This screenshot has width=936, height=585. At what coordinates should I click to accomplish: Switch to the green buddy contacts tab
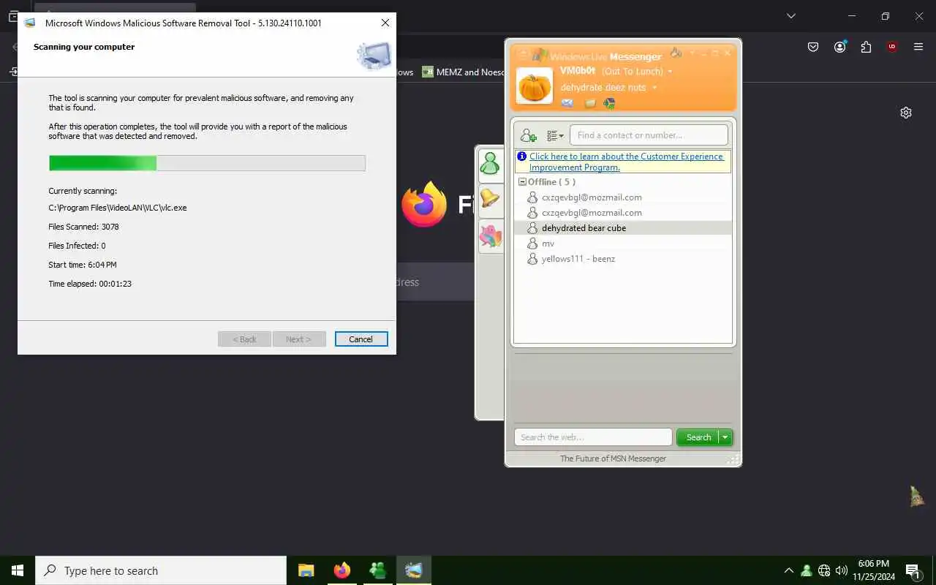490,164
